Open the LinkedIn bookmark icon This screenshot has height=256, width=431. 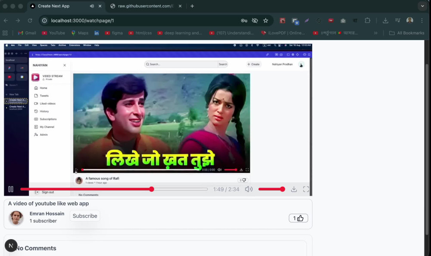(x=97, y=33)
